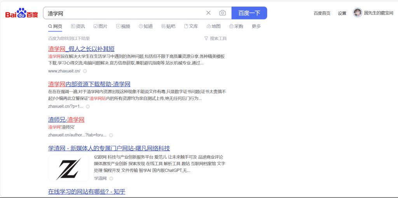Open result 渣学网内部资源下载帮助-渣学网

tap(89, 84)
